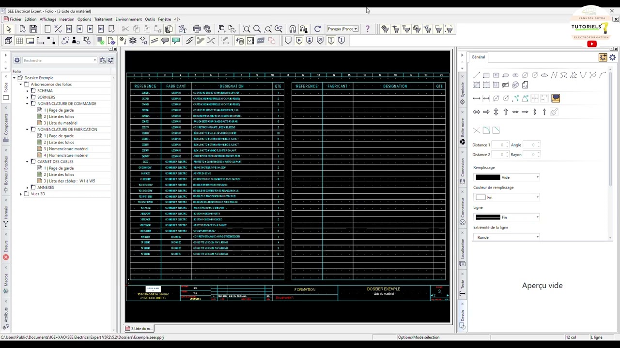Viewport: 620px width, 348px height.
Task: Click the blue gear settings icon
Action: pyautogui.click(x=613, y=58)
